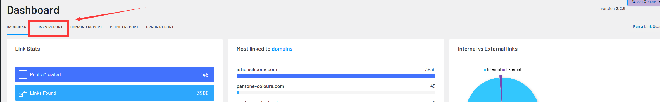The image size is (660, 102).
Task: Click the jutionsilicone.com domain name
Action: coord(257,69)
